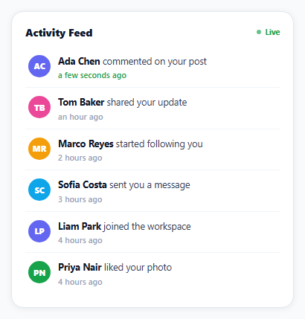Viewport: 305px width, 319px height.
Task: Click Sofia Costa's blue SC avatar
Action: point(39,190)
